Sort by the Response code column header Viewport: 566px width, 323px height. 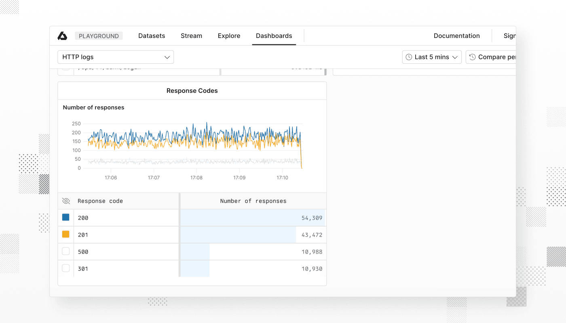click(100, 201)
